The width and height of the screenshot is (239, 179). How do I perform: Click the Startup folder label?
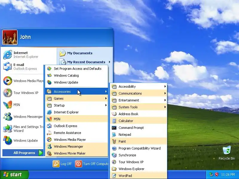(x=59, y=105)
